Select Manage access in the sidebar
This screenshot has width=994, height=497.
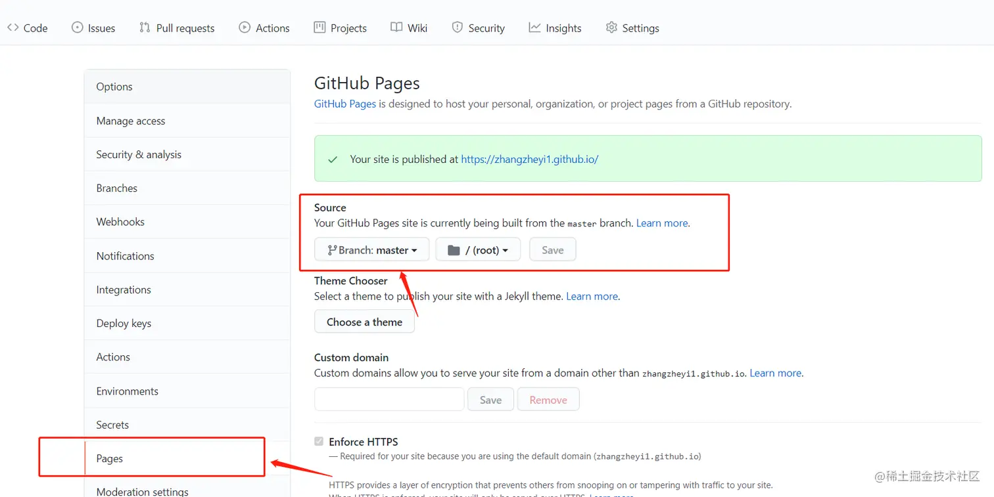(187, 121)
